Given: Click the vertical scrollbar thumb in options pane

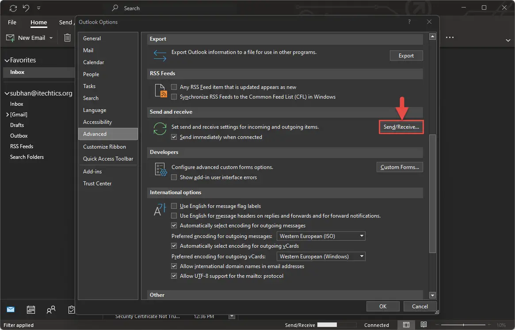Looking at the screenshot, I should 433,194.
